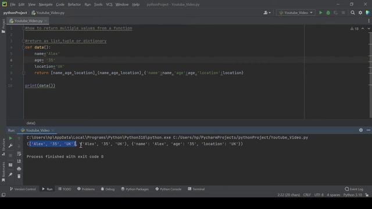Open the Terminal tool window

click(196, 189)
